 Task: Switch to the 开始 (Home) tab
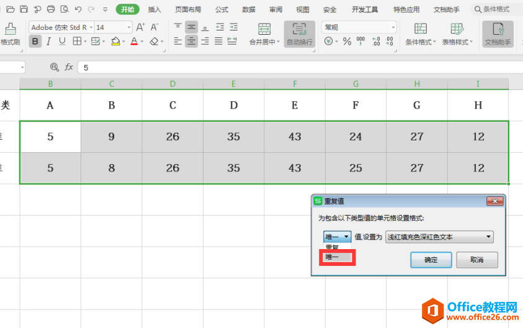127,9
